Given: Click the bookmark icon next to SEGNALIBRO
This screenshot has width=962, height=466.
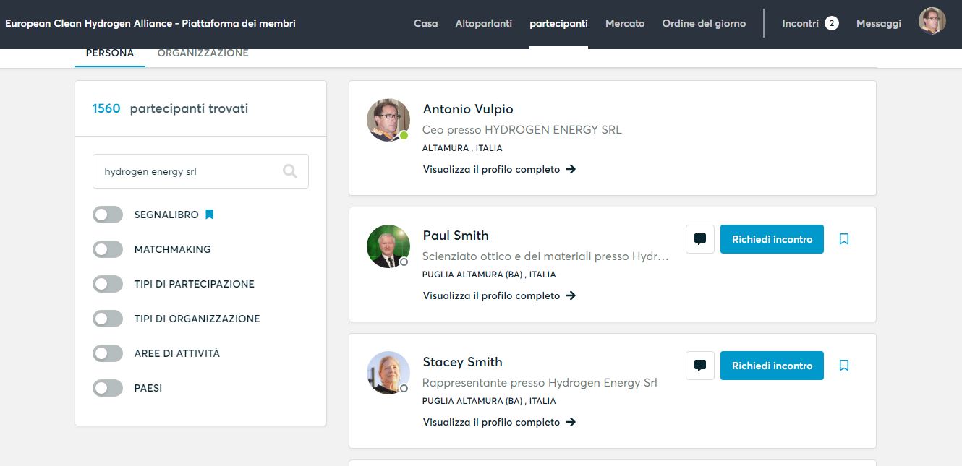Looking at the screenshot, I should pos(210,215).
